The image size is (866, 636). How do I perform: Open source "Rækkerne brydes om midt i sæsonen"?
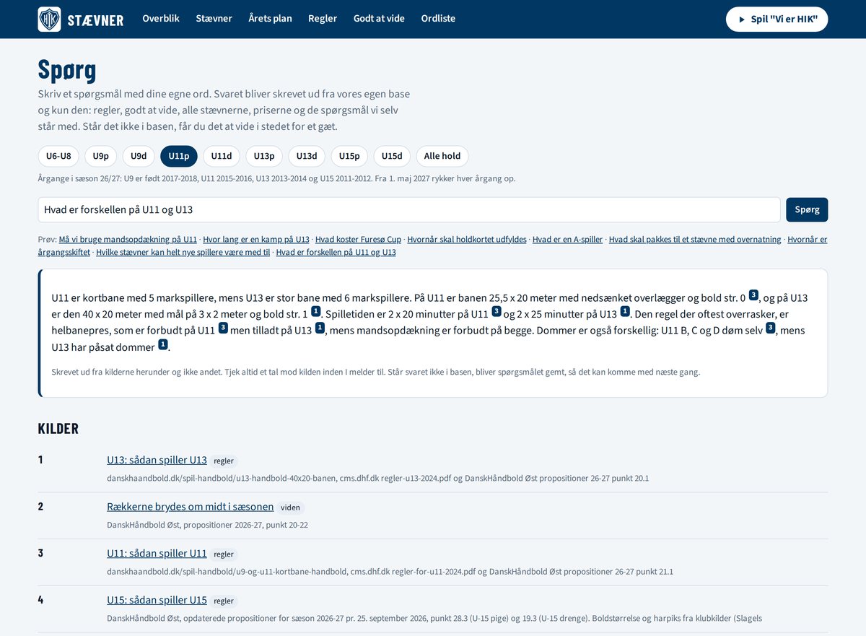(191, 507)
